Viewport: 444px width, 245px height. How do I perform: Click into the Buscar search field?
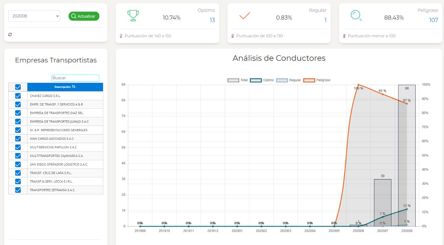click(75, 78)
